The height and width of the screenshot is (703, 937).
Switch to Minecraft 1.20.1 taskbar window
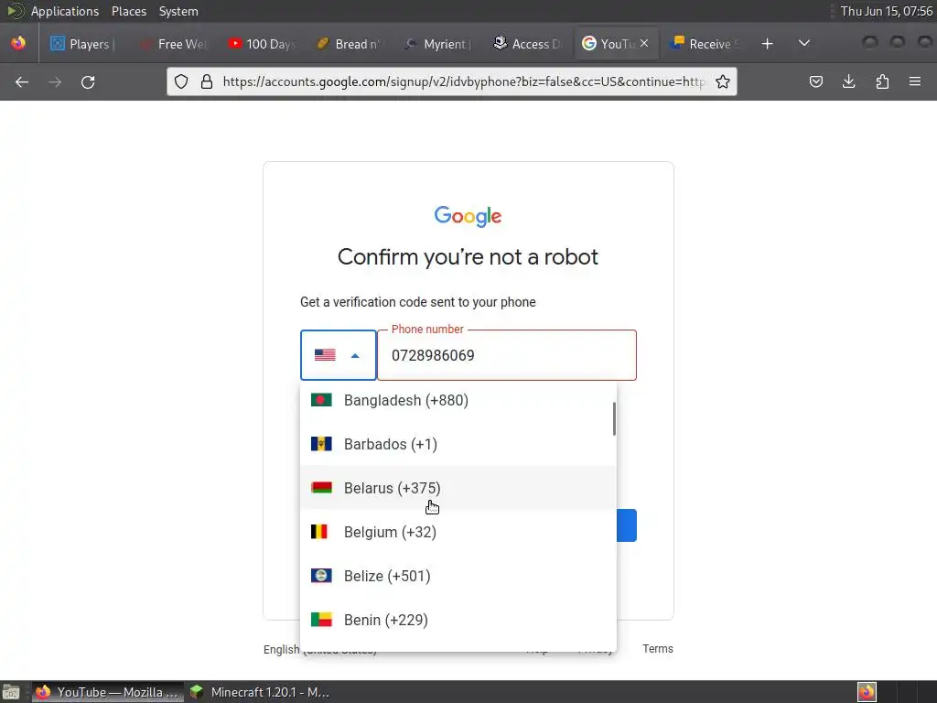[259, 692]
